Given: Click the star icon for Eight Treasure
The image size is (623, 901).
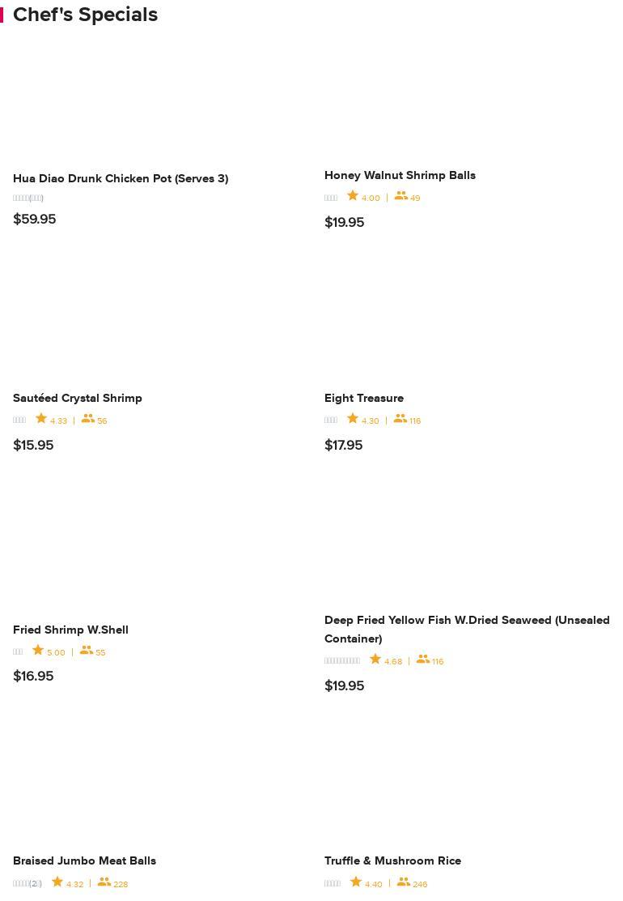Looking at the screenshot, I should click(353, 419).
